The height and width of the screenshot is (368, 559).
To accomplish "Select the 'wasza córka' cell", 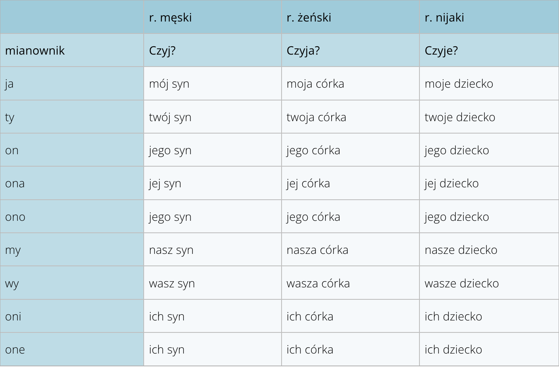I will 350,283.
